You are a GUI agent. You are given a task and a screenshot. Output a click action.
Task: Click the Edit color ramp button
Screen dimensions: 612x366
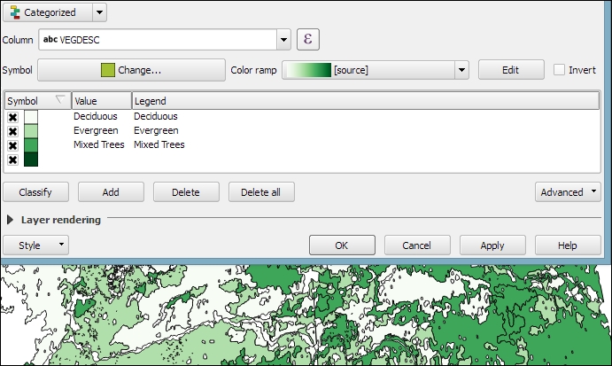[x=511, y=70]
